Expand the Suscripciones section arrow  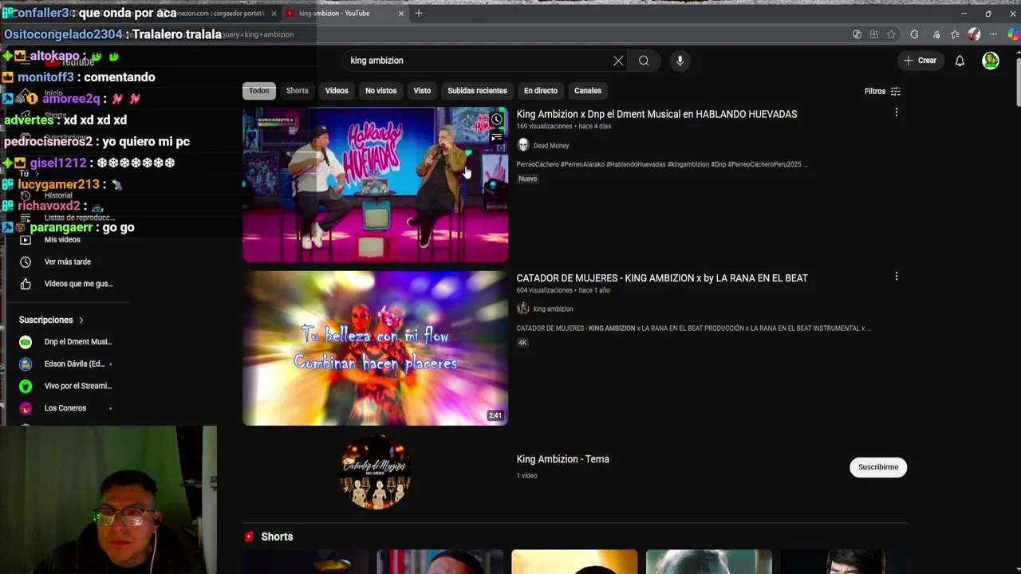[81, 320]
